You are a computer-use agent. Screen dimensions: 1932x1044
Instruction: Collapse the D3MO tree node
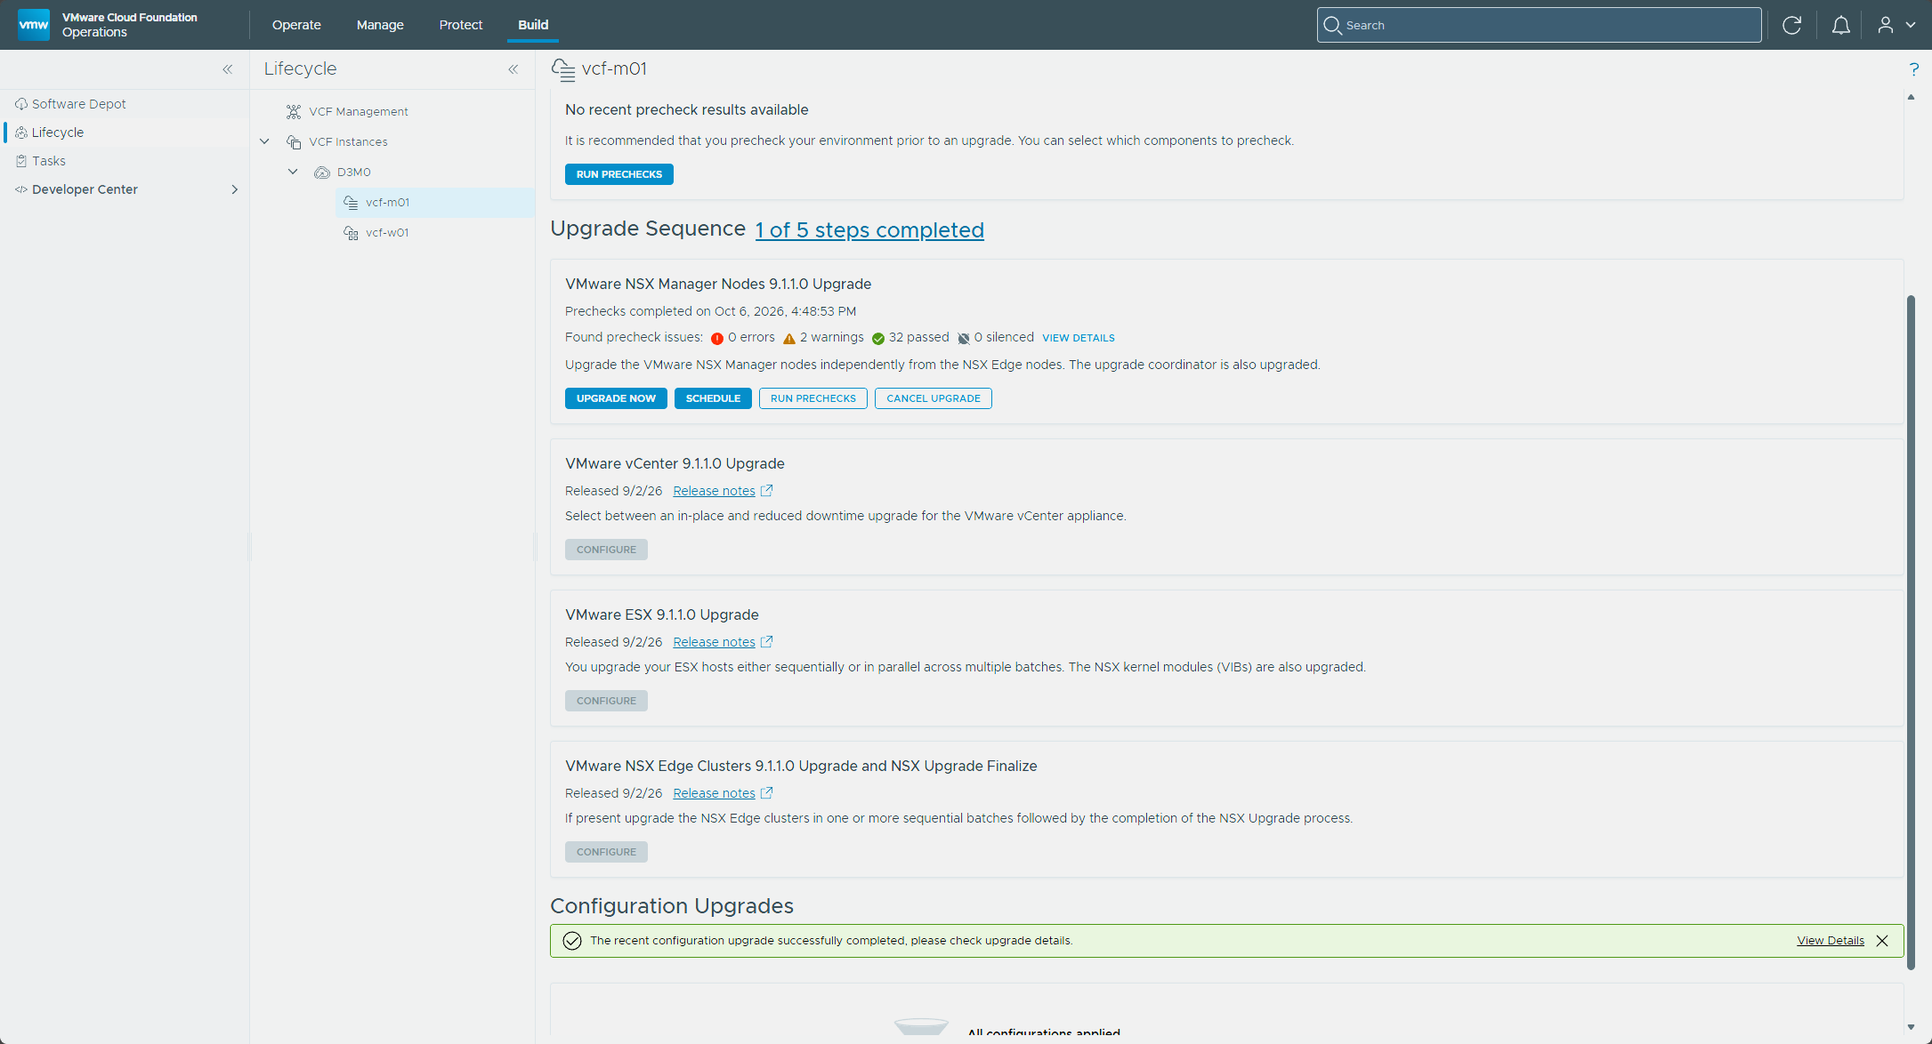click(293, 172)
